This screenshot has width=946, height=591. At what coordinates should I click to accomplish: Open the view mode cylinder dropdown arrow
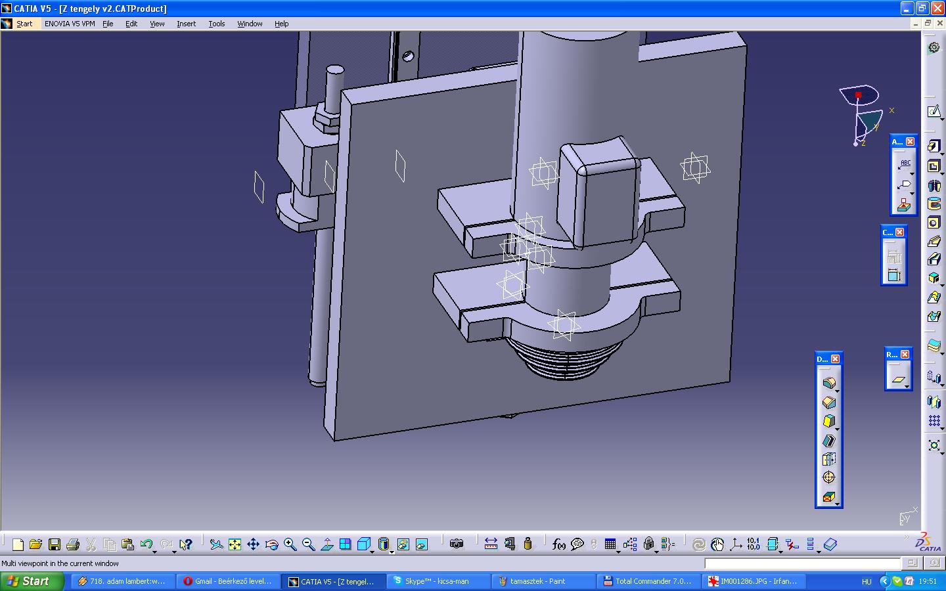(x=392, y=552)
